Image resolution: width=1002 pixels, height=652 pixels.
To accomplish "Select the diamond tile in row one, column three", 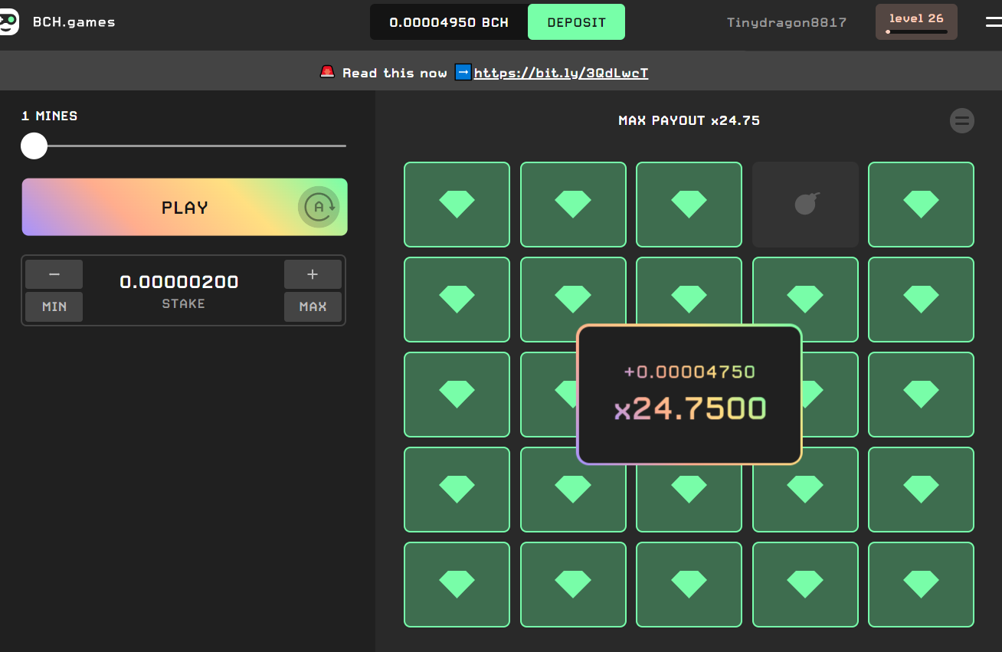I will 689,205.
